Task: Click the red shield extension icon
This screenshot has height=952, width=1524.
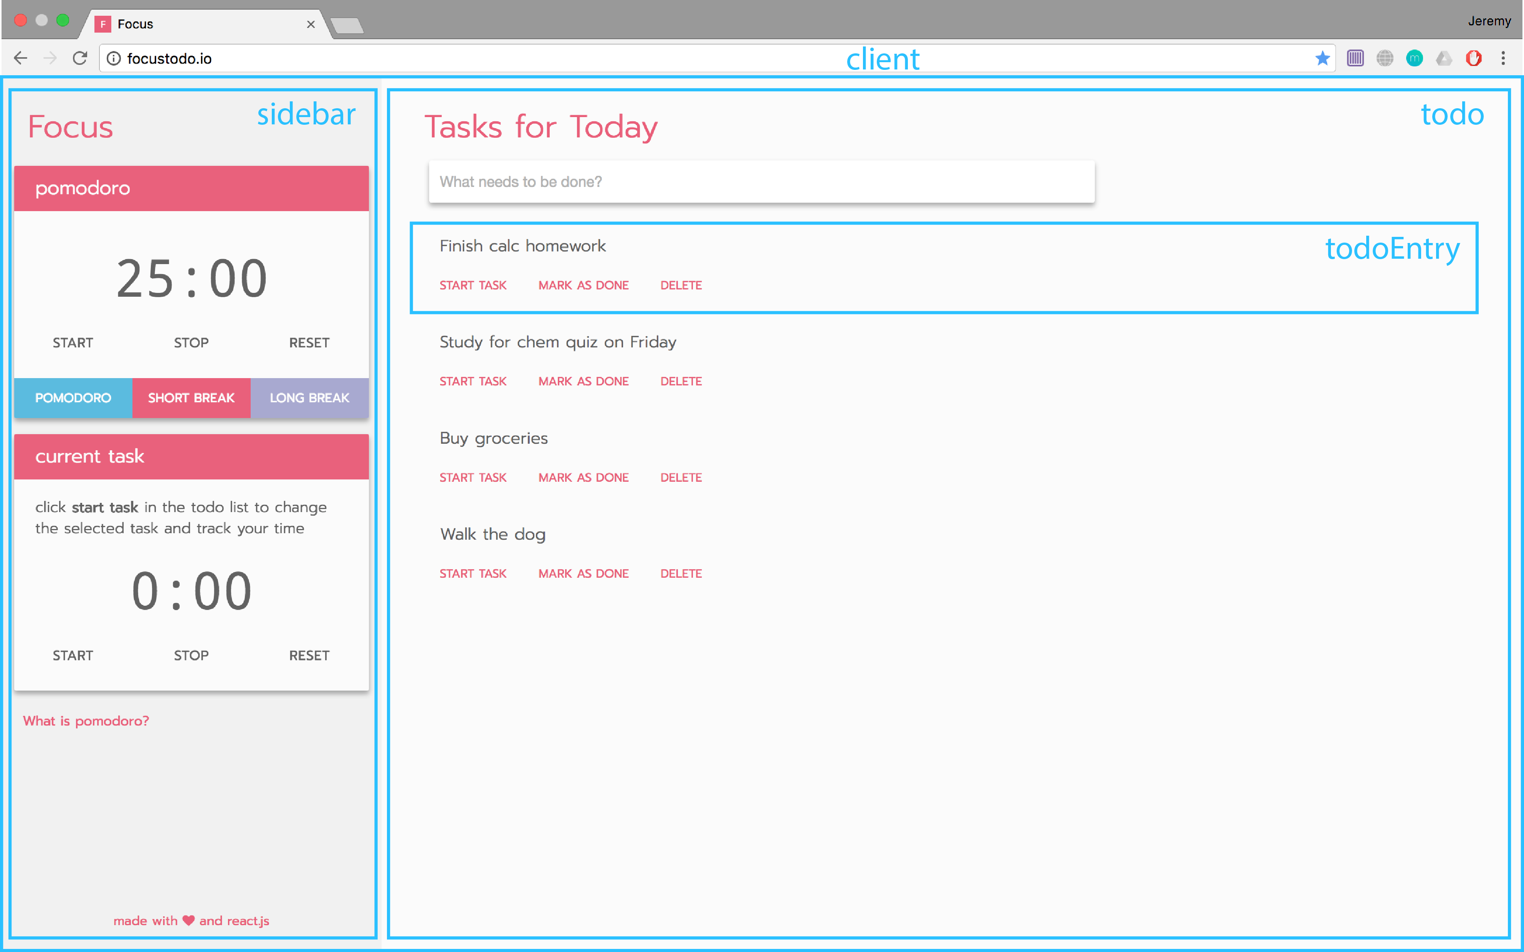Action: coord(1474,59)
